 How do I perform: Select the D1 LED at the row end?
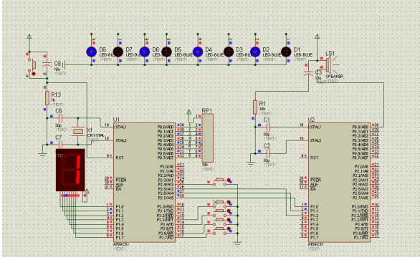click(x=286, y=52)
